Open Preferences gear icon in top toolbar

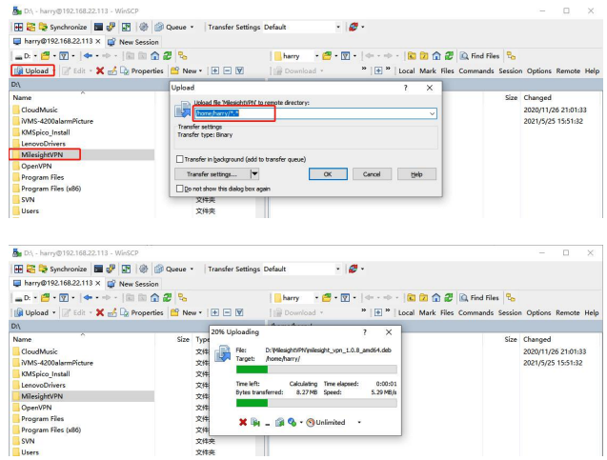(144, 27)
